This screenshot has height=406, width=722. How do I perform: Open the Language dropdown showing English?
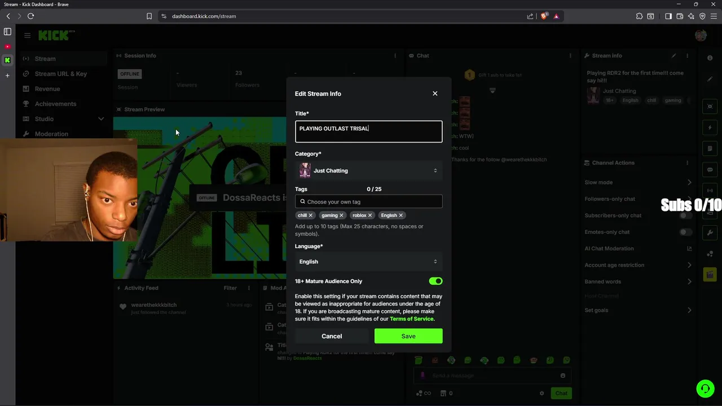(x=368, y=262)
